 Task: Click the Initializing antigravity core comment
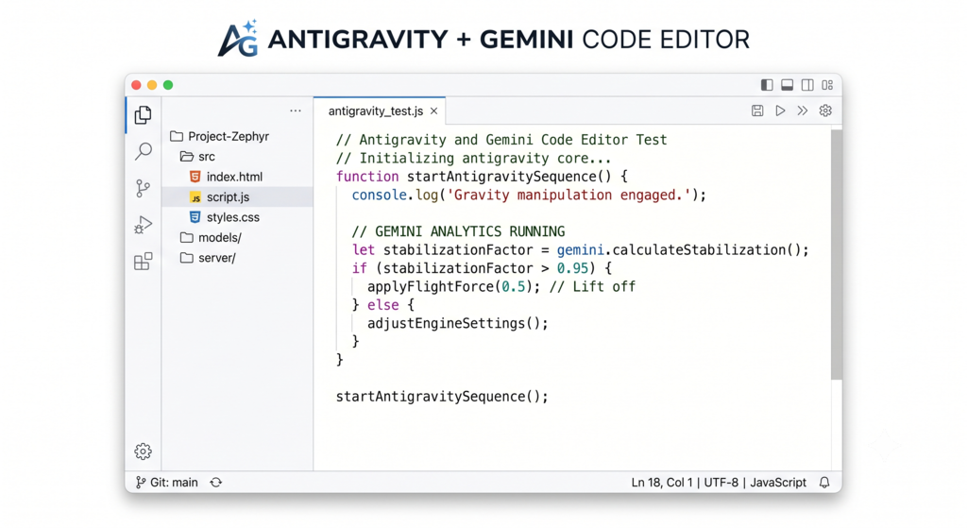(x=474, y=159)
